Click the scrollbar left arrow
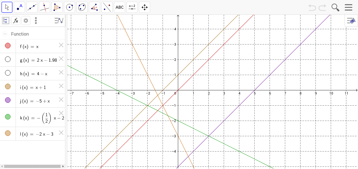358x169 pixels. pyautogui.click(x=2, y=166)
